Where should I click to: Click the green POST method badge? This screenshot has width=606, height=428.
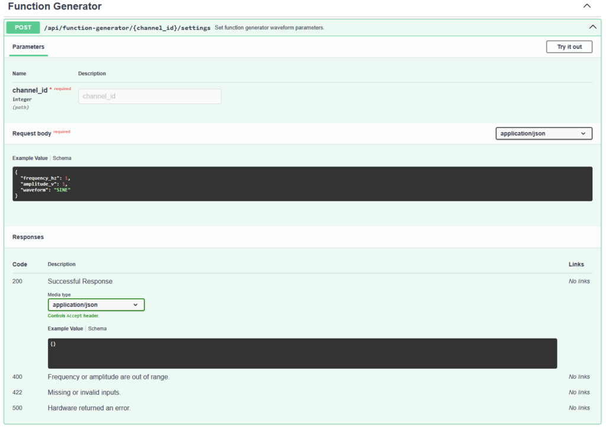pyautogui.click(x=23, y=27)
